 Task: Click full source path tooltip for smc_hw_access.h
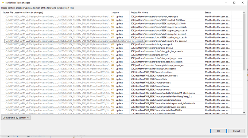(74, 41)
